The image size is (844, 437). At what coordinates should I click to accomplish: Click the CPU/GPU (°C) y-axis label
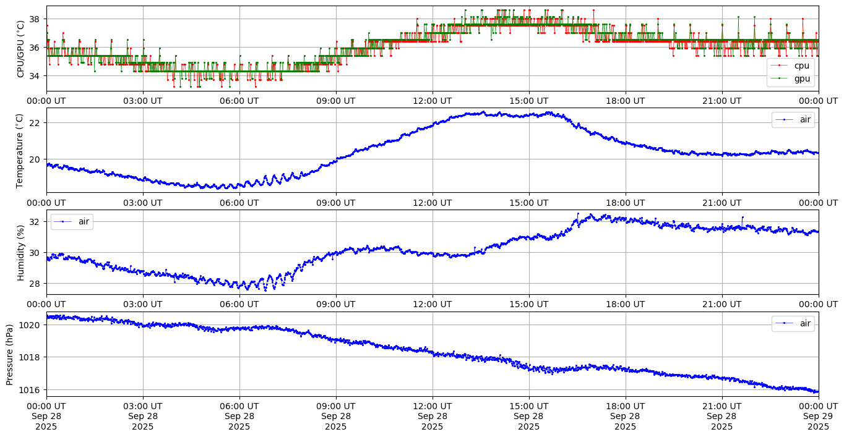click(20, 48)
